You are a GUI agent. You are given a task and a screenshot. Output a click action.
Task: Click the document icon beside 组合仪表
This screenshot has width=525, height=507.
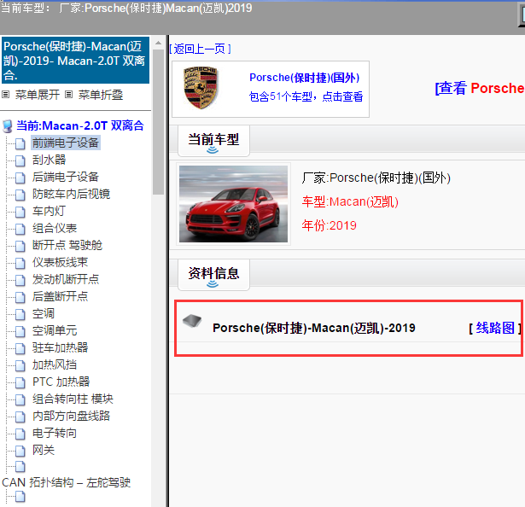click(x=20, y=229)
